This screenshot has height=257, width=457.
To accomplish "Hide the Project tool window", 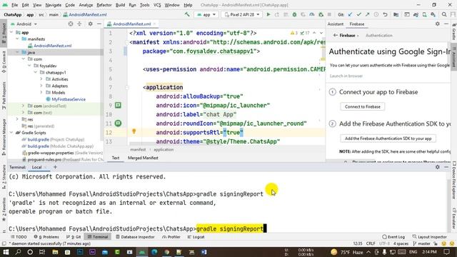I will tap(99, 24).
